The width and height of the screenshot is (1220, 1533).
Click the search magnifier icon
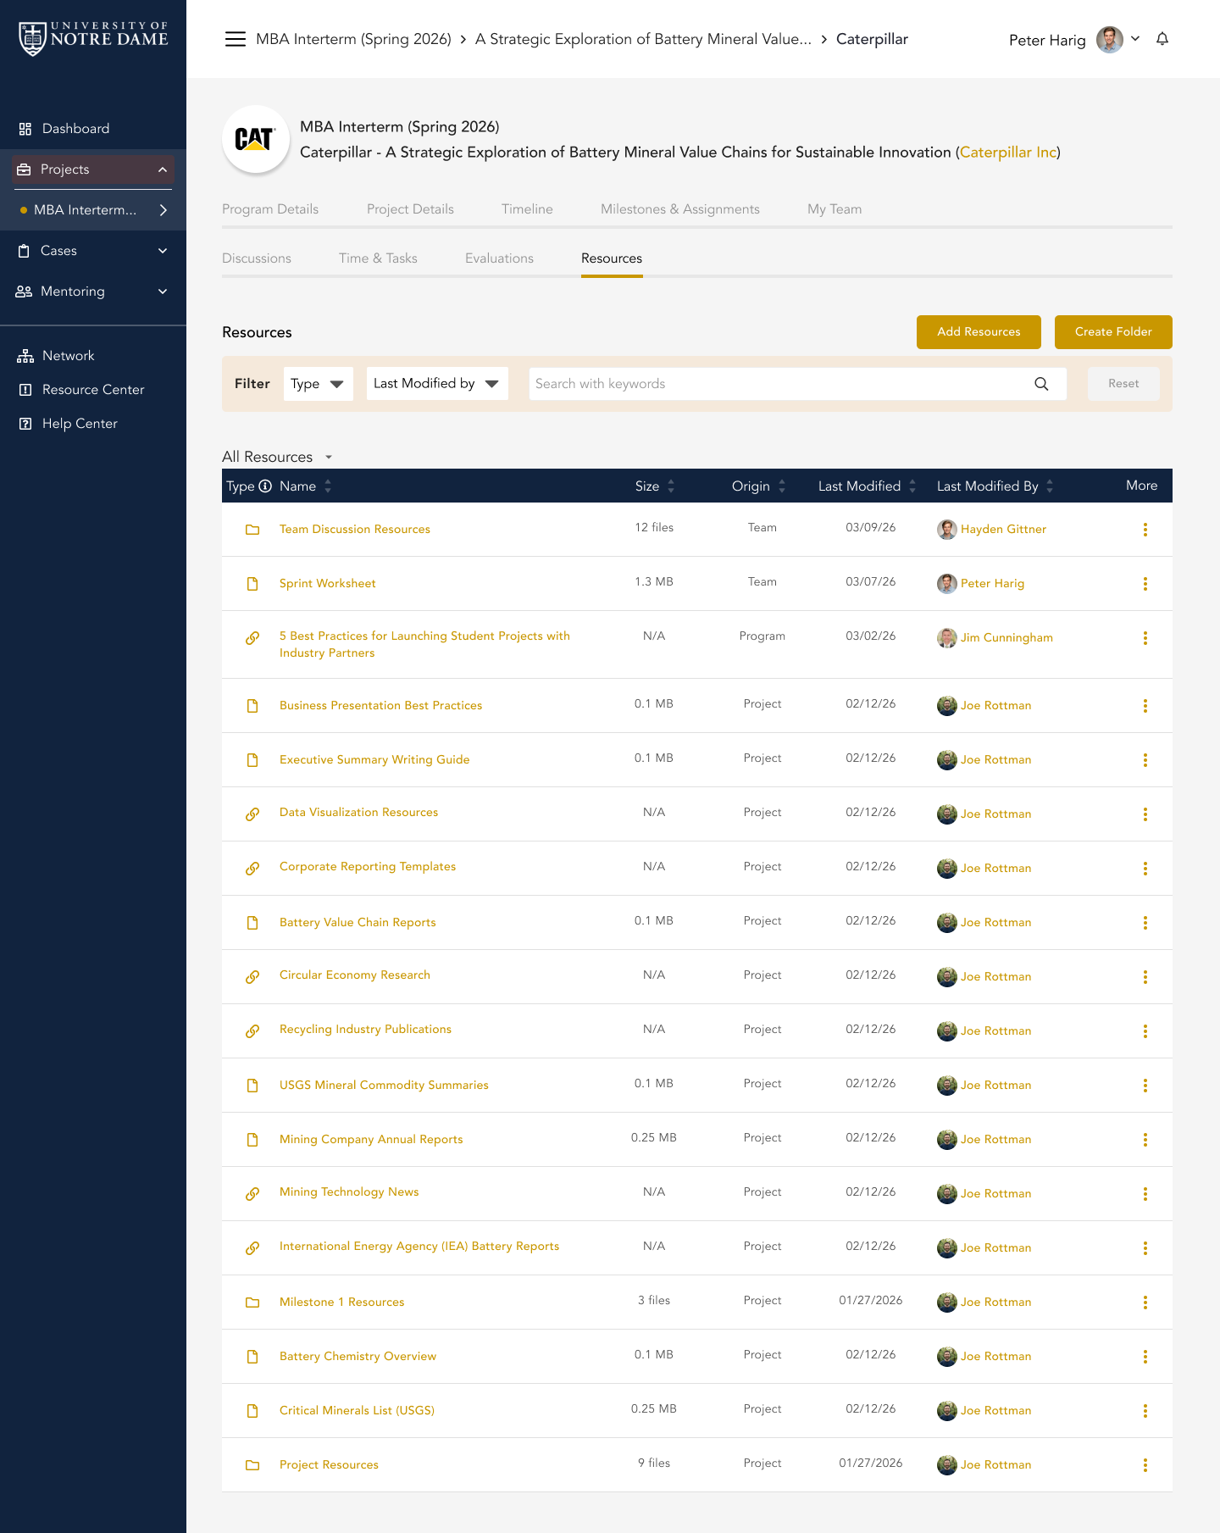(x=1041, y=384)
